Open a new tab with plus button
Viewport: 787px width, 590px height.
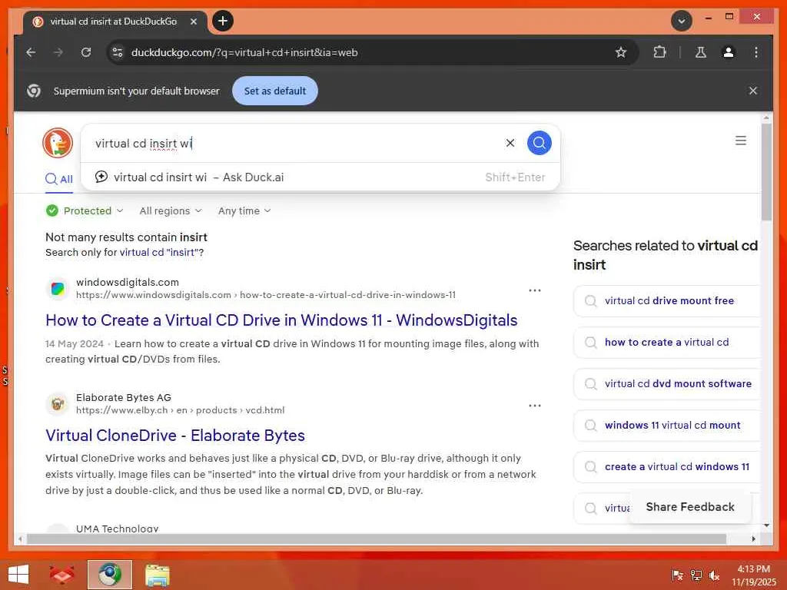pos(223,21)
